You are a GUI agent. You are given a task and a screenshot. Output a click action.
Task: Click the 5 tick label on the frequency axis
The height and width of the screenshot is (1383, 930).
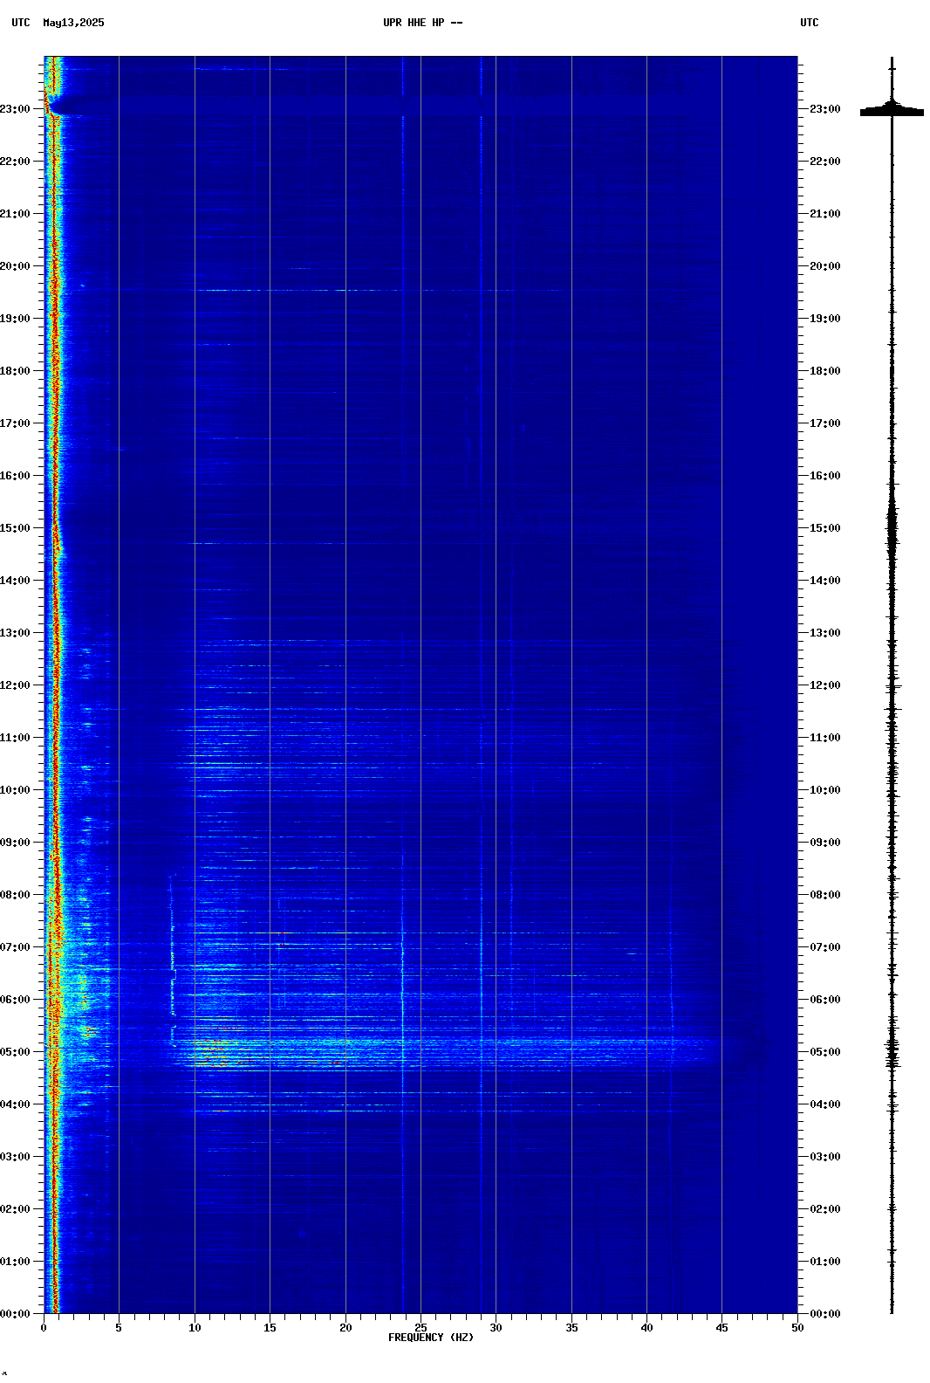(119, 1328)
